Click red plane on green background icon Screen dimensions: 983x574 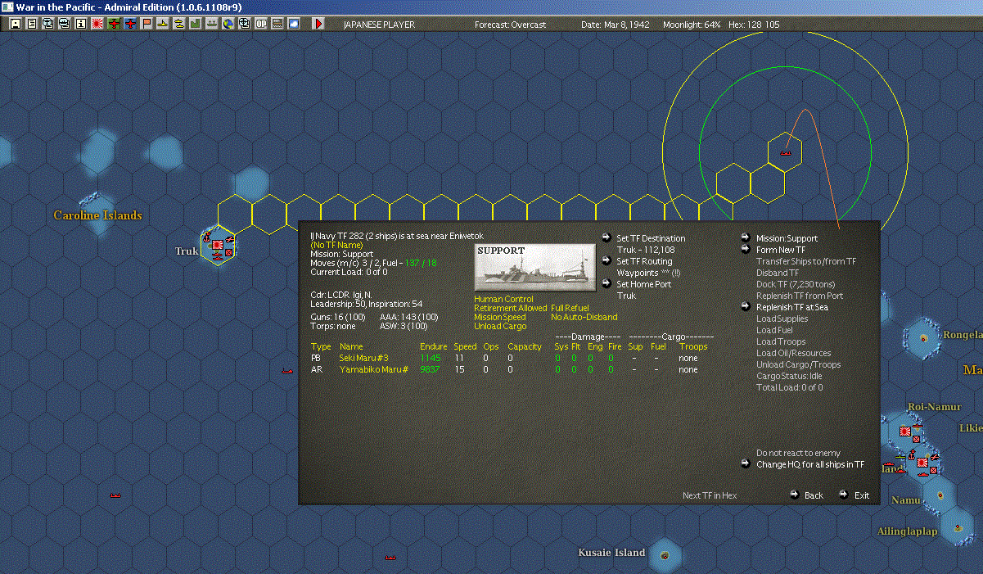(x=114, y=25)
